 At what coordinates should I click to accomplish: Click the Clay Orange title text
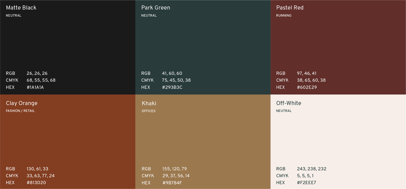coord(22,103)
